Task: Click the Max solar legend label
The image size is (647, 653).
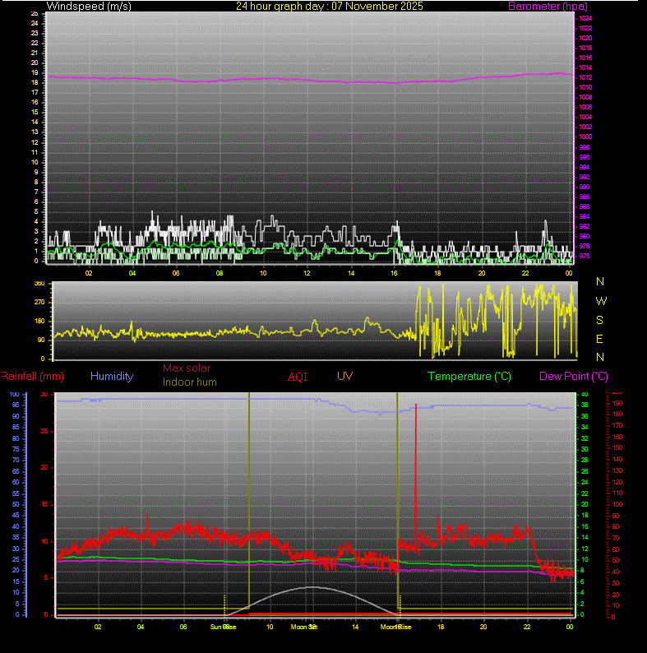Action: pyautogui.click(x=187, y=368)
